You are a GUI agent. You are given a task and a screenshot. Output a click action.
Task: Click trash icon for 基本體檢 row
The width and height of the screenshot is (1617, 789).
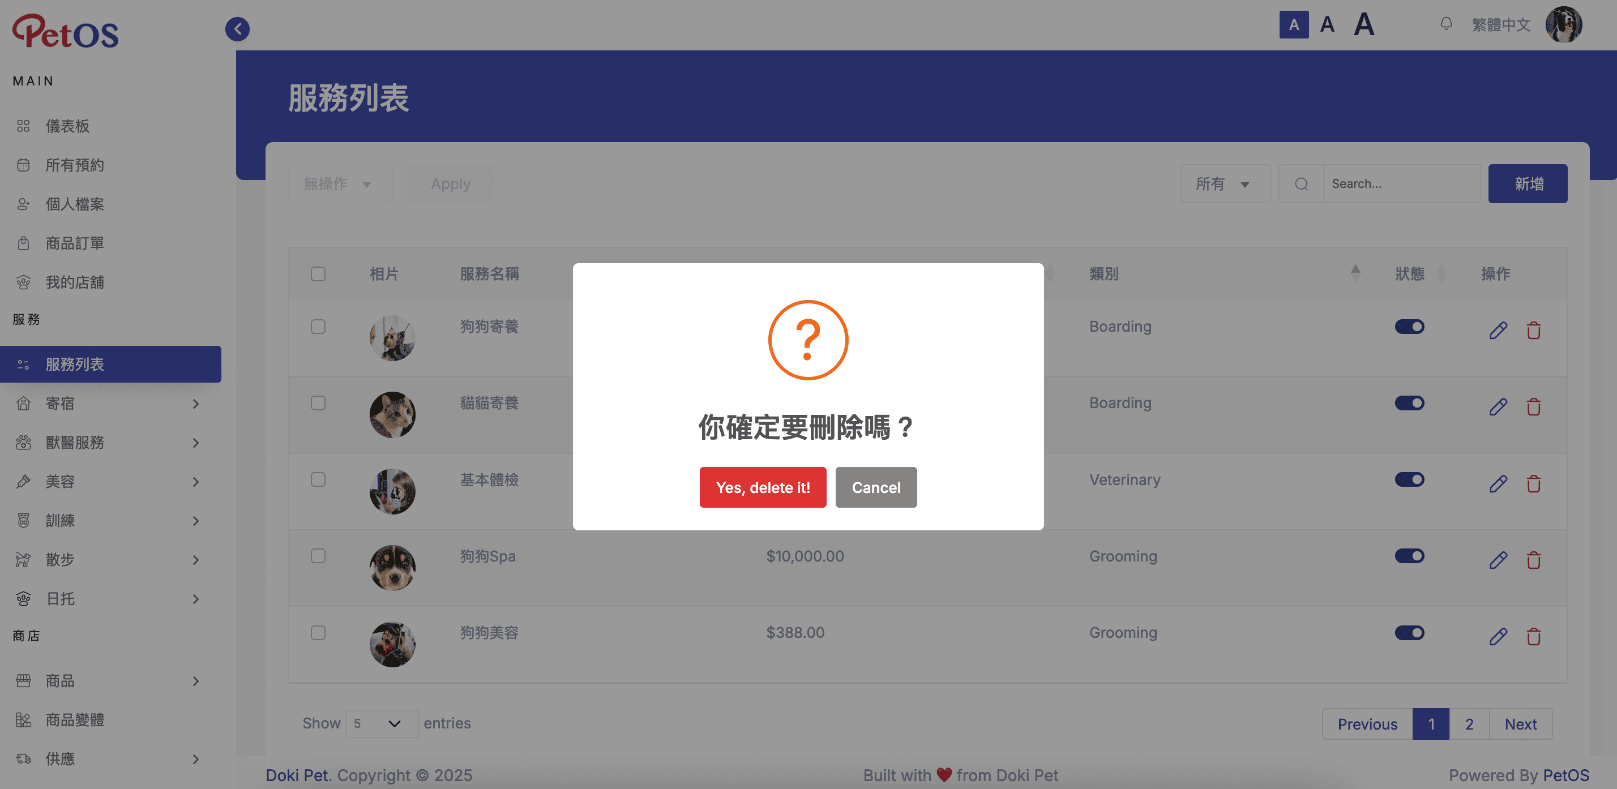click(1534, 484)
